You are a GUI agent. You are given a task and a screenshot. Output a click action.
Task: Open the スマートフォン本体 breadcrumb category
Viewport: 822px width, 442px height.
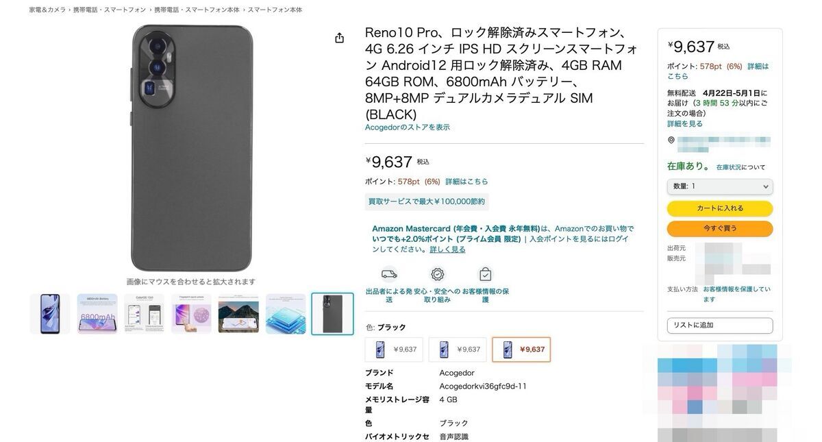[x=275, y=10]
